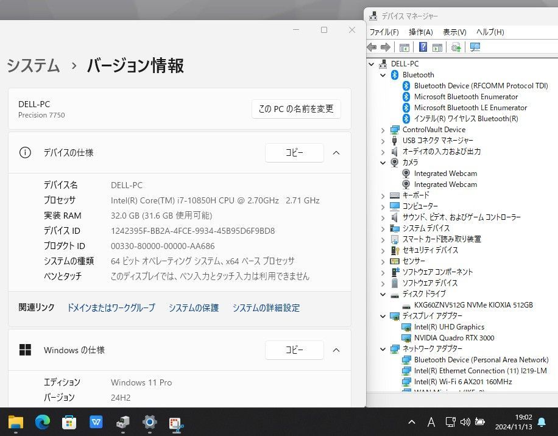Collapse ディスク ドライブ category
This screenshot has width=558, height=436.
[x=383, y=295]
